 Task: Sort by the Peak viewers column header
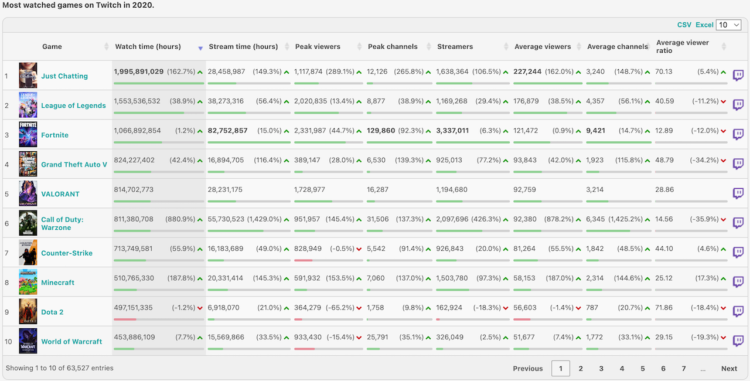pyautogui.click(x=318, y=47)
